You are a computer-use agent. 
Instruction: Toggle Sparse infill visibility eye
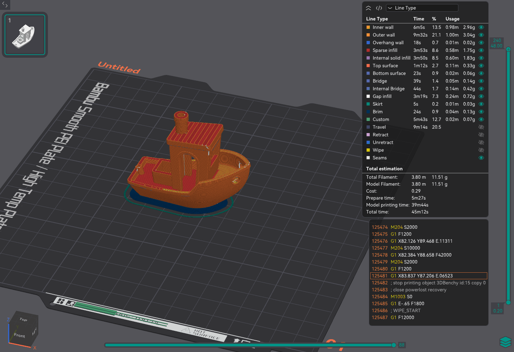pyautogui.click(x=481, y=50)
